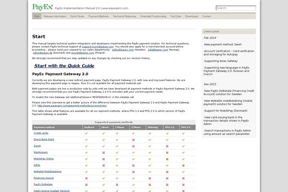Click the Direct Bank Debit PPG 1.0 check mark
Screen dimensions: 288x192
coord(167,140)
